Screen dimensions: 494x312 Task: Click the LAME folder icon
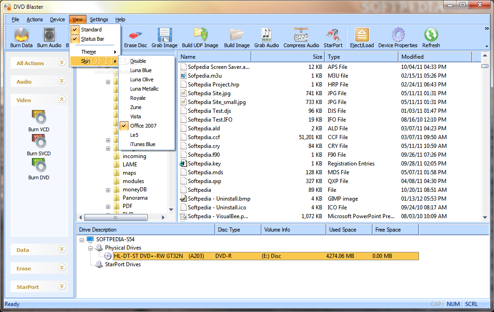(116, 164)
